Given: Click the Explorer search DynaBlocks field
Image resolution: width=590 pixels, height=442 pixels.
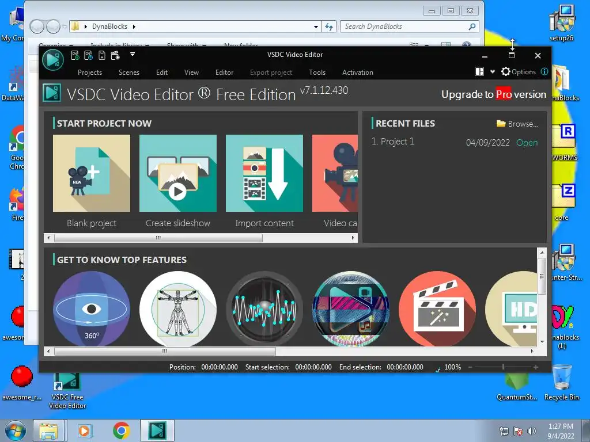Looking at the screenshot, I should tap(410, 26).
